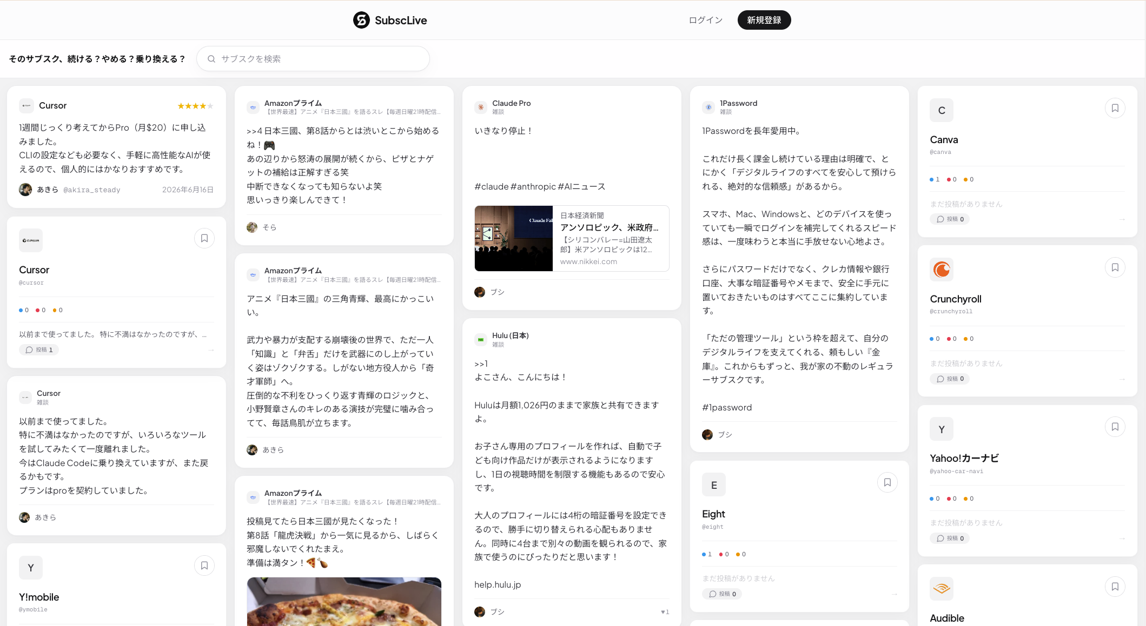The image size is (1146, 626).
Task: Click the "Audible" service name
Action: 946,618
